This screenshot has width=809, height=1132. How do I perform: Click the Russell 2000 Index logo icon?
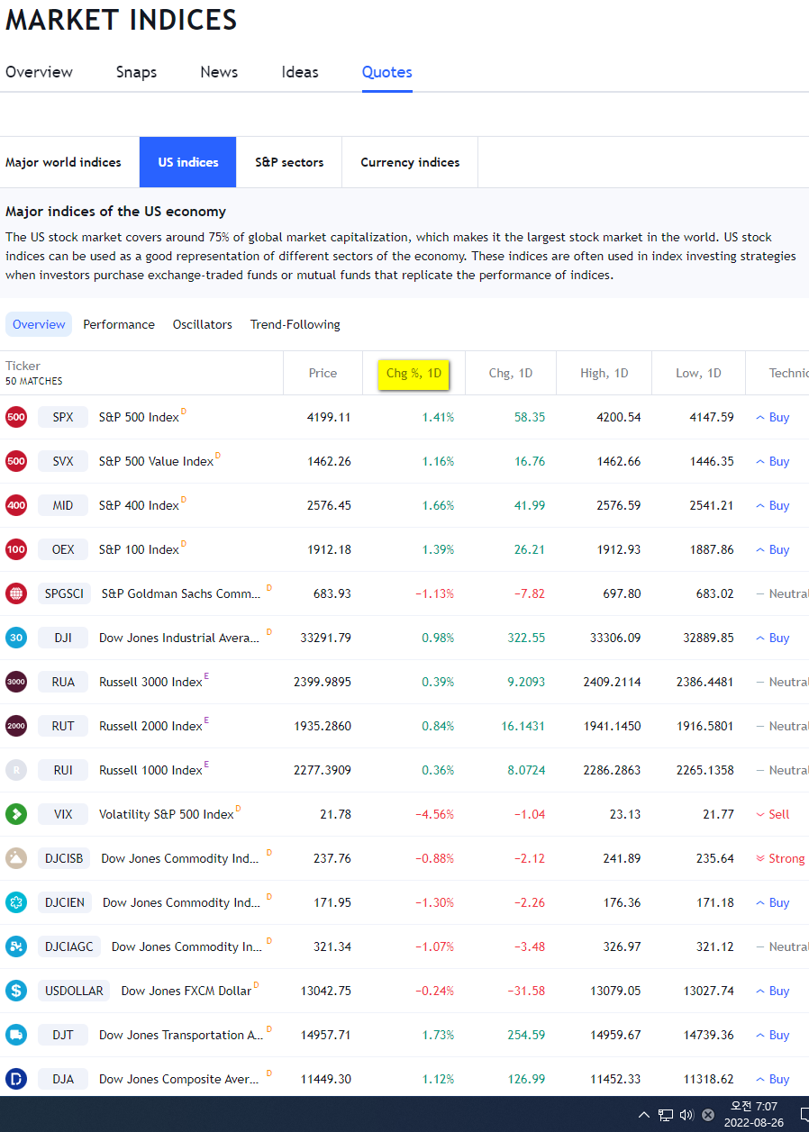16,726
